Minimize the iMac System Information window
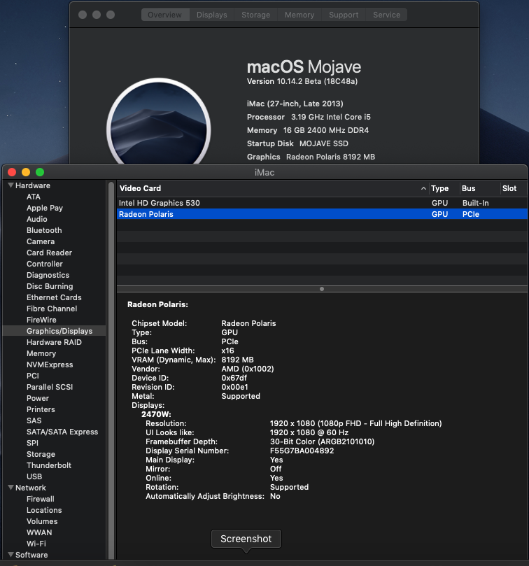The width and height of the screenshot is (529, 566). click(x=26, y=172)
